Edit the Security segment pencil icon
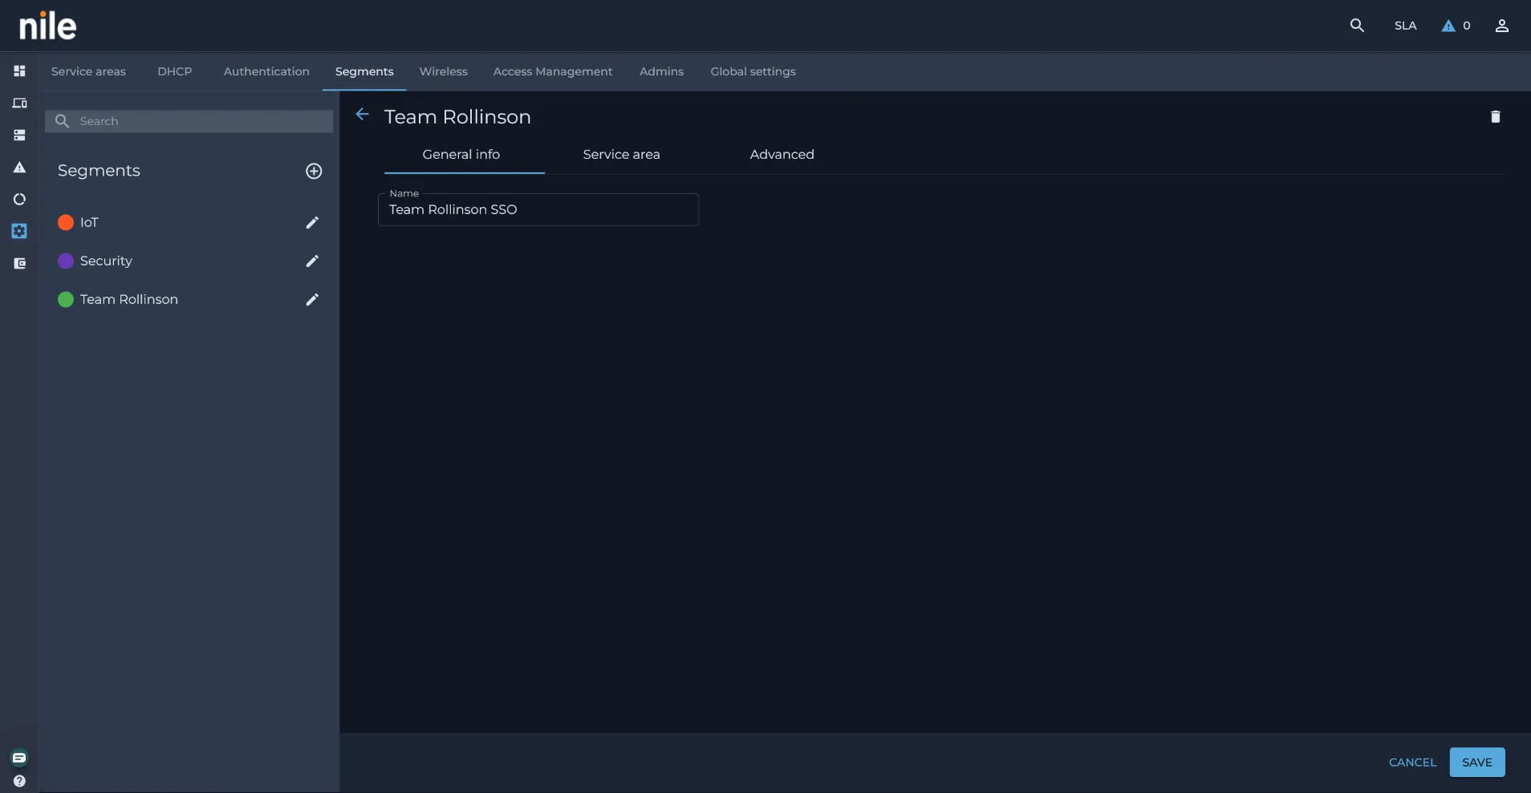The height and width of the screenshot is (793, 1531). point(312,261)
